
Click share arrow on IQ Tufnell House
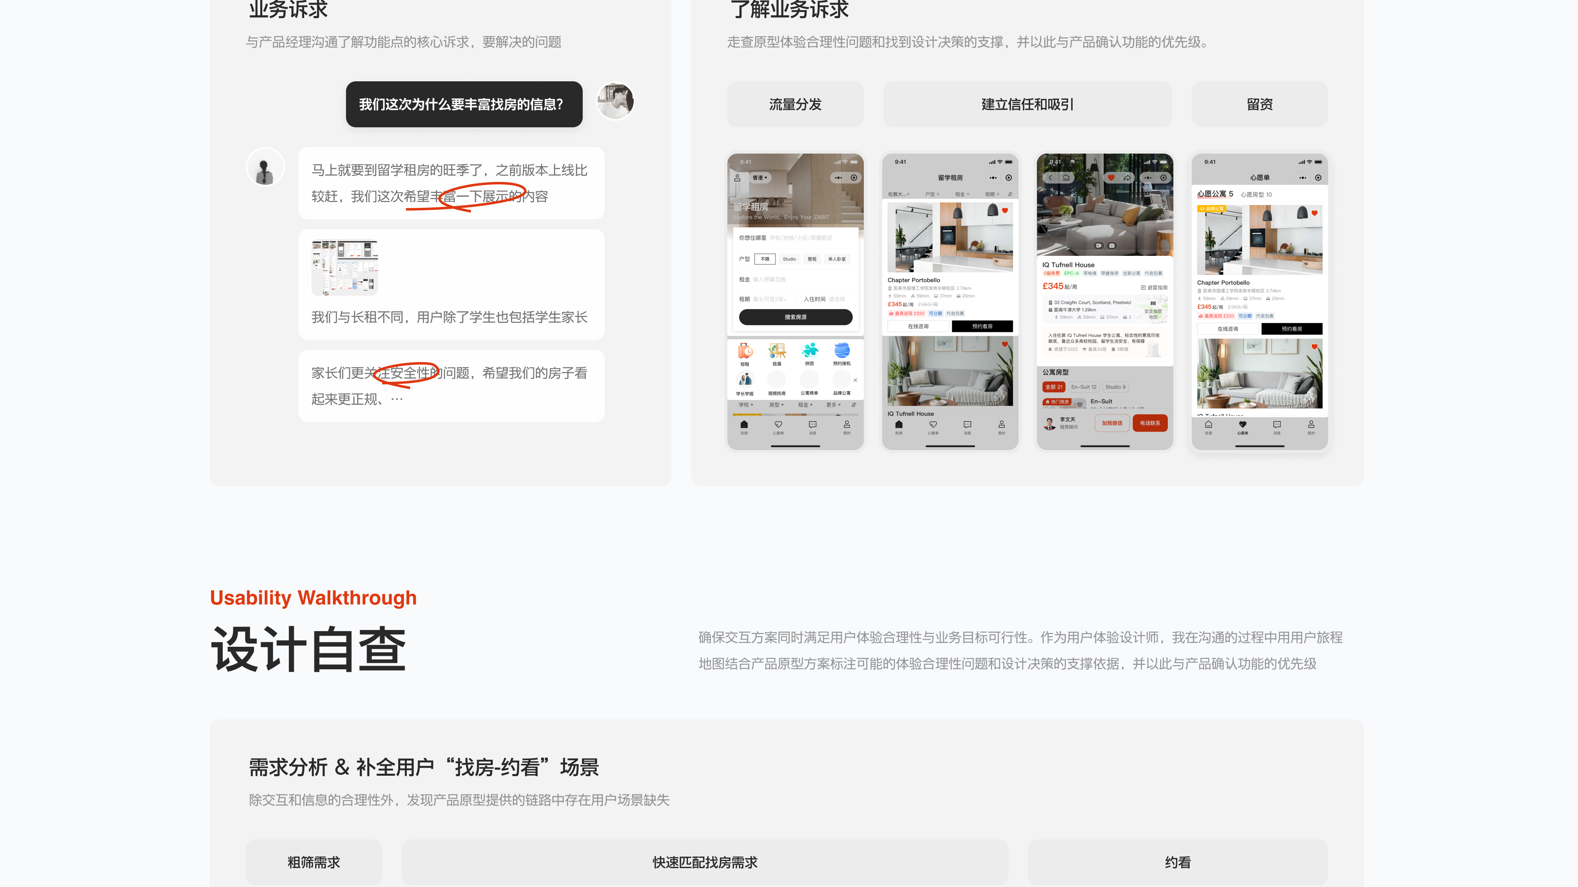(x=1126, y=177)
